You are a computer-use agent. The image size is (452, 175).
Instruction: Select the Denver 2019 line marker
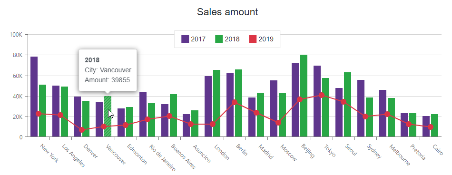pyautogui.click(x=82, y=130)
